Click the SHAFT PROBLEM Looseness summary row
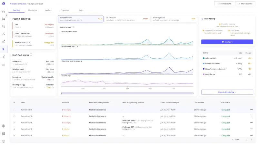 33,35
